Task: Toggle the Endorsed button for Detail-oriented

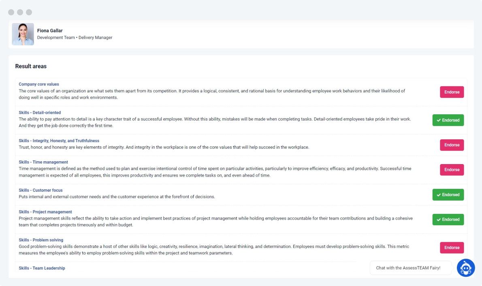Action: pos(448,120)
